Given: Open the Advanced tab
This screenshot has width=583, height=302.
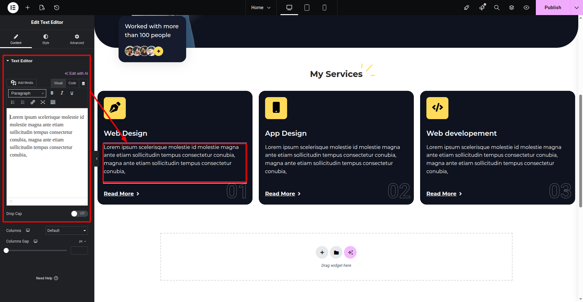Looking at the screenshot, I should (x=77, y=39).
